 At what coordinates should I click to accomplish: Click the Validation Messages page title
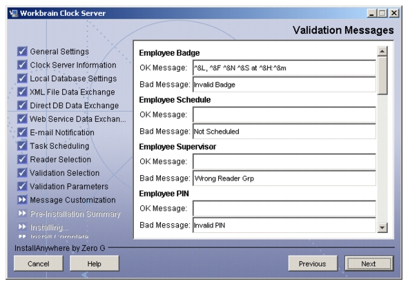pos(343,30)
